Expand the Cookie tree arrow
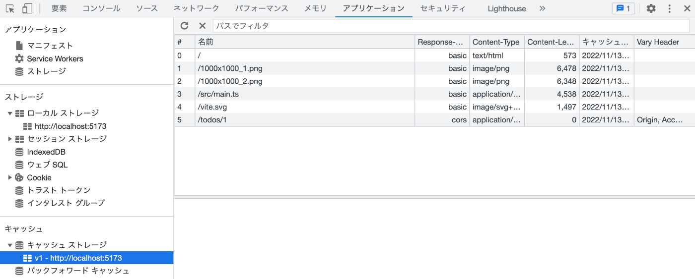This screenshot has height=279, width=695. tap(10, 177)
